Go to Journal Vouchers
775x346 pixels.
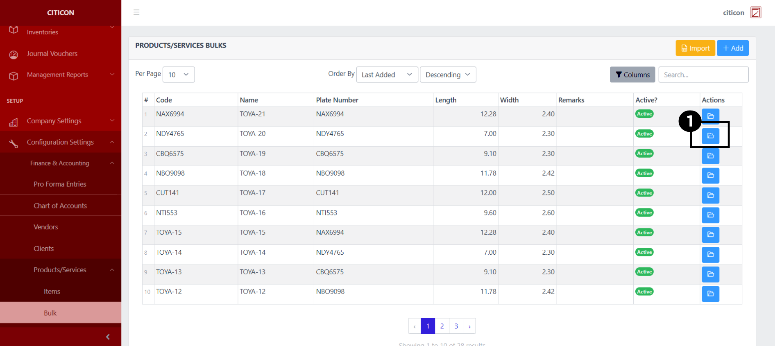[x=52, y=54]
